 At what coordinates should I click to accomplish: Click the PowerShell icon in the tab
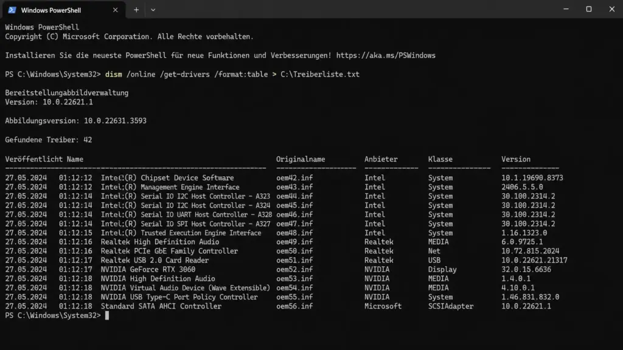[12, 10]
